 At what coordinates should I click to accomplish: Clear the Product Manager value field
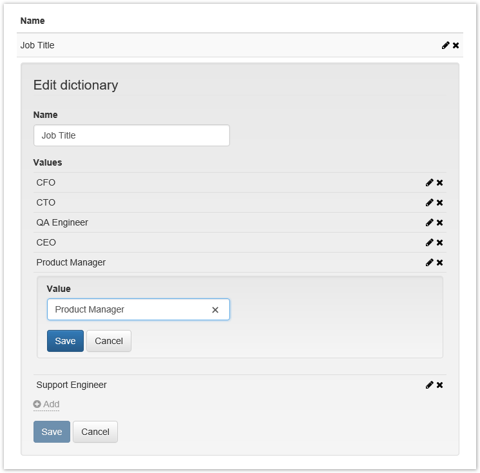click(x=215, y=310)
